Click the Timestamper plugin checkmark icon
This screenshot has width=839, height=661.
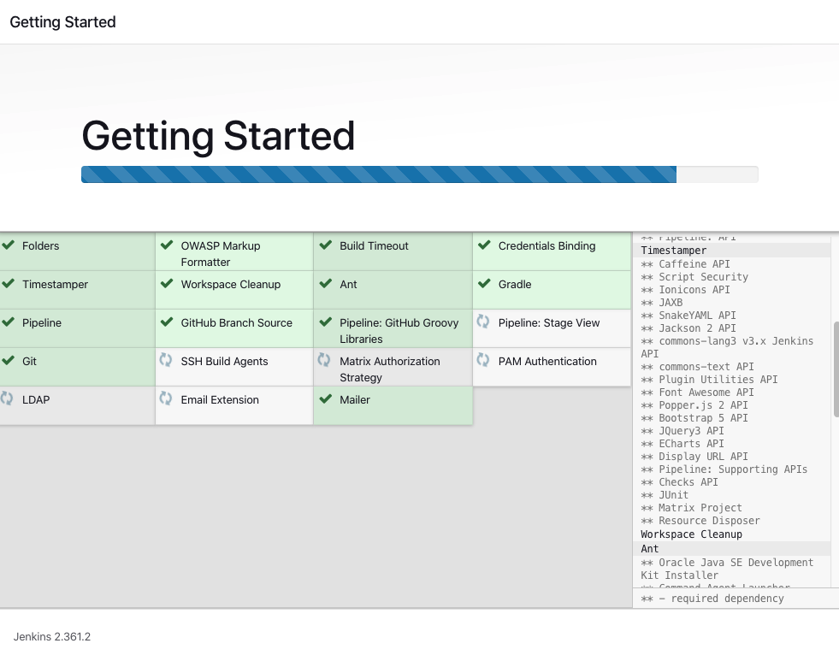click(8, 283)
